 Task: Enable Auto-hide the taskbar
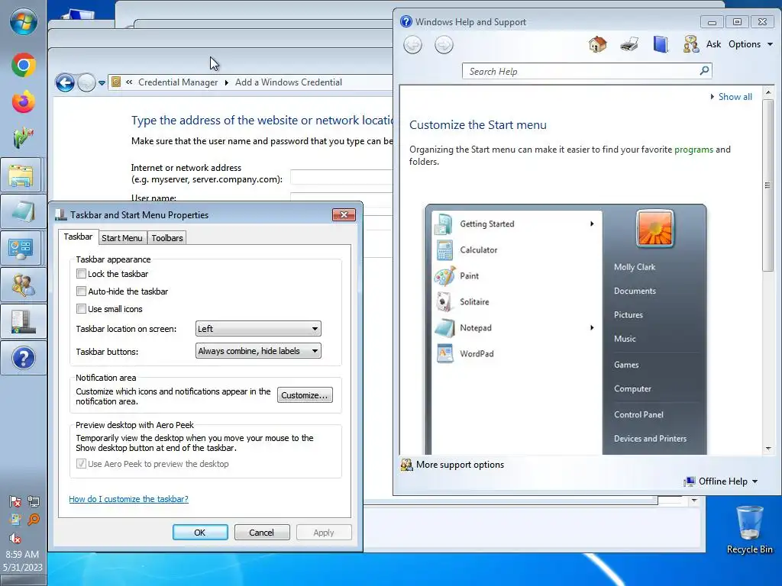coord(81,291)
